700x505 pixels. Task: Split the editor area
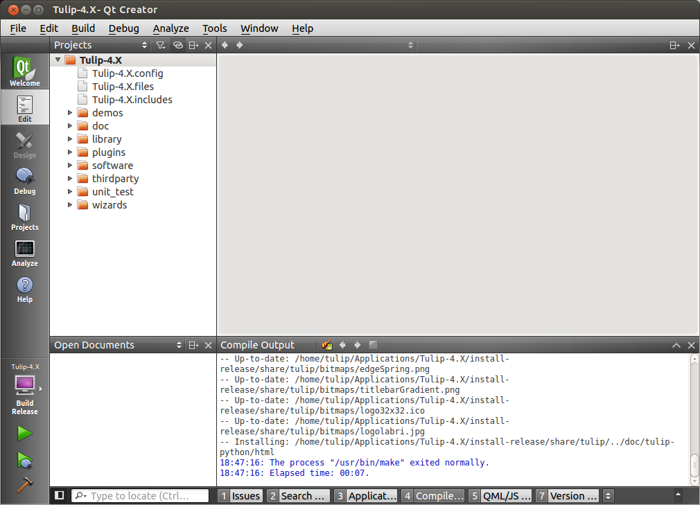[x=675, y=45]
